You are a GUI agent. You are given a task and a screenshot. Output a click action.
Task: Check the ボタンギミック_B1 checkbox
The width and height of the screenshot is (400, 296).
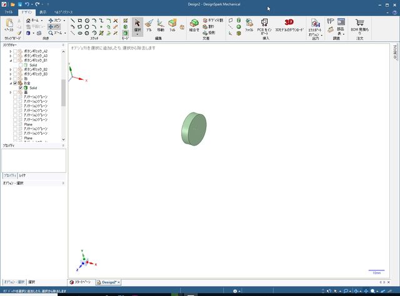pyautogui.click(x=15, y=61)
